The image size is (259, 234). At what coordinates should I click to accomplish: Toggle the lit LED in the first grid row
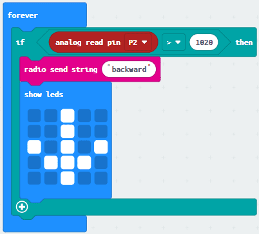click(68, 116)
